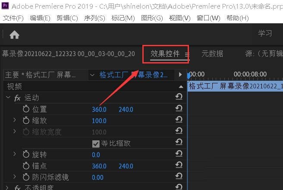
Task: Reset the 运动 effect parameters
Action: point(179,98)
